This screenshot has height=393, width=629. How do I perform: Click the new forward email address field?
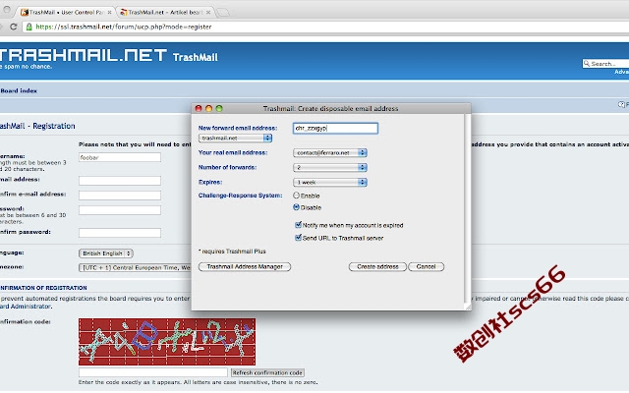pyautogui.click(x=335, y=129)
